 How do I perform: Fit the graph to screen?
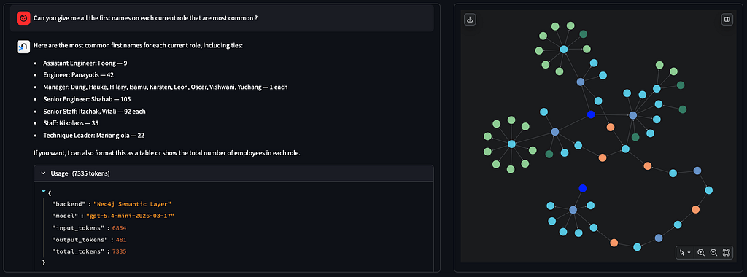pyautogui.click(x=727, y=253)
